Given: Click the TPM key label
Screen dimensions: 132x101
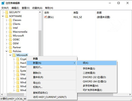Looking at the screenshot, I should tap(23, 75).
